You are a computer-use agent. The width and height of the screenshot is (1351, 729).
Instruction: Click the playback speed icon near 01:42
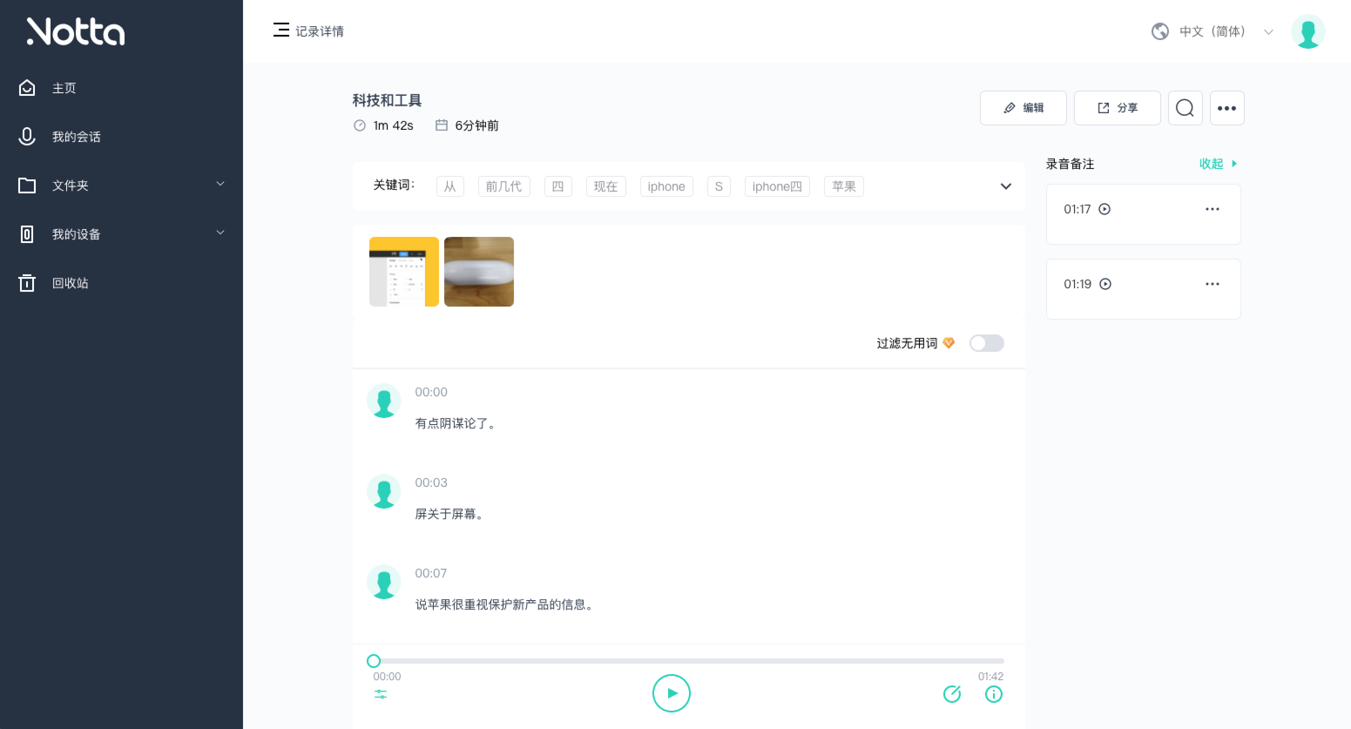pyautogui.click(x=952, y=693)
